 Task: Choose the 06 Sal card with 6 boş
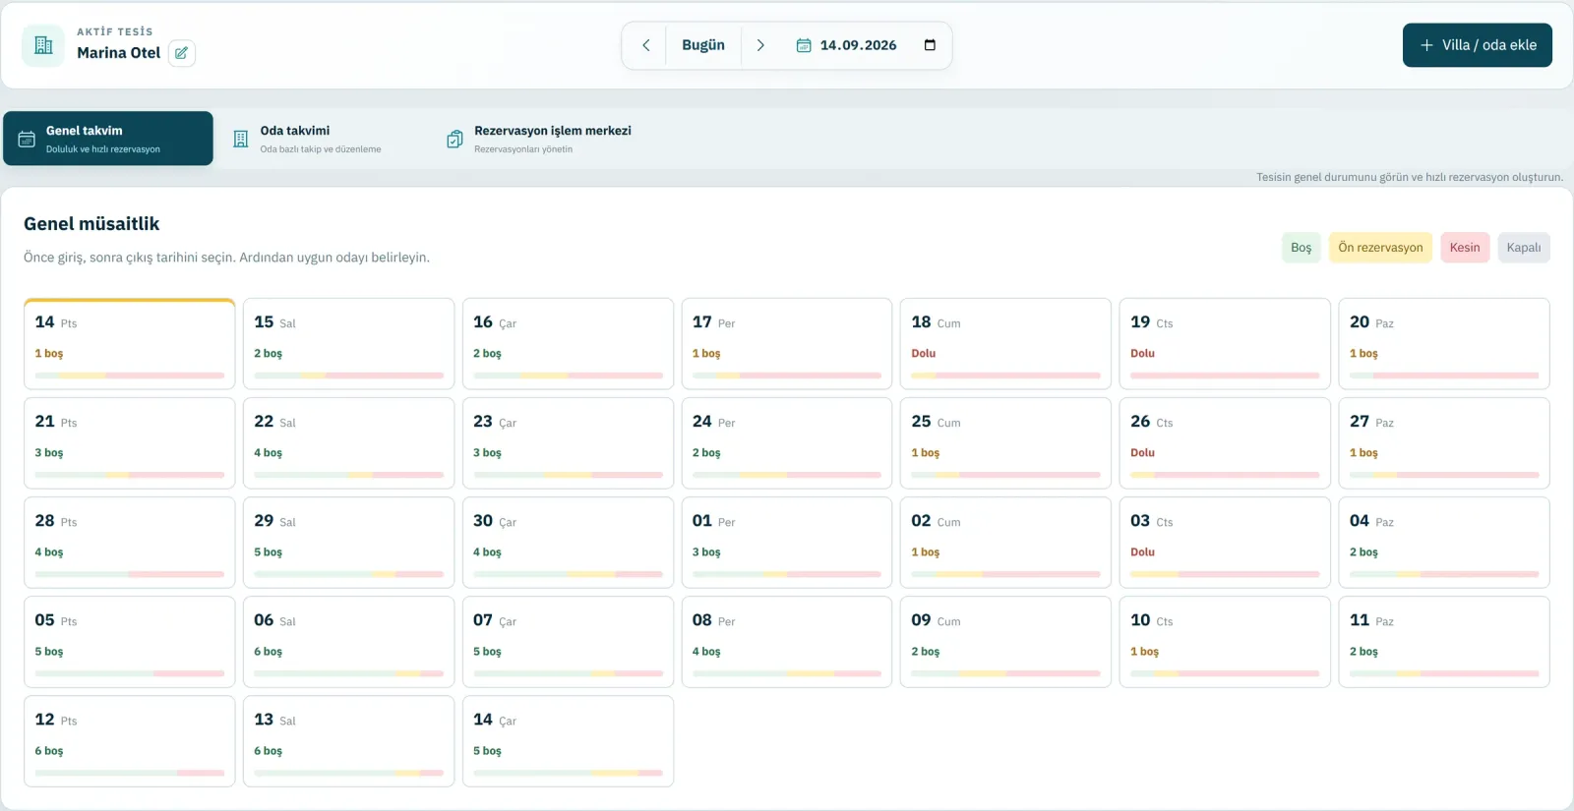[348, 642]
